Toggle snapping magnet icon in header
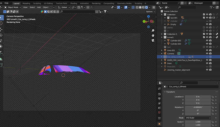This screenshot has width=220, height=127. point(79,7)
